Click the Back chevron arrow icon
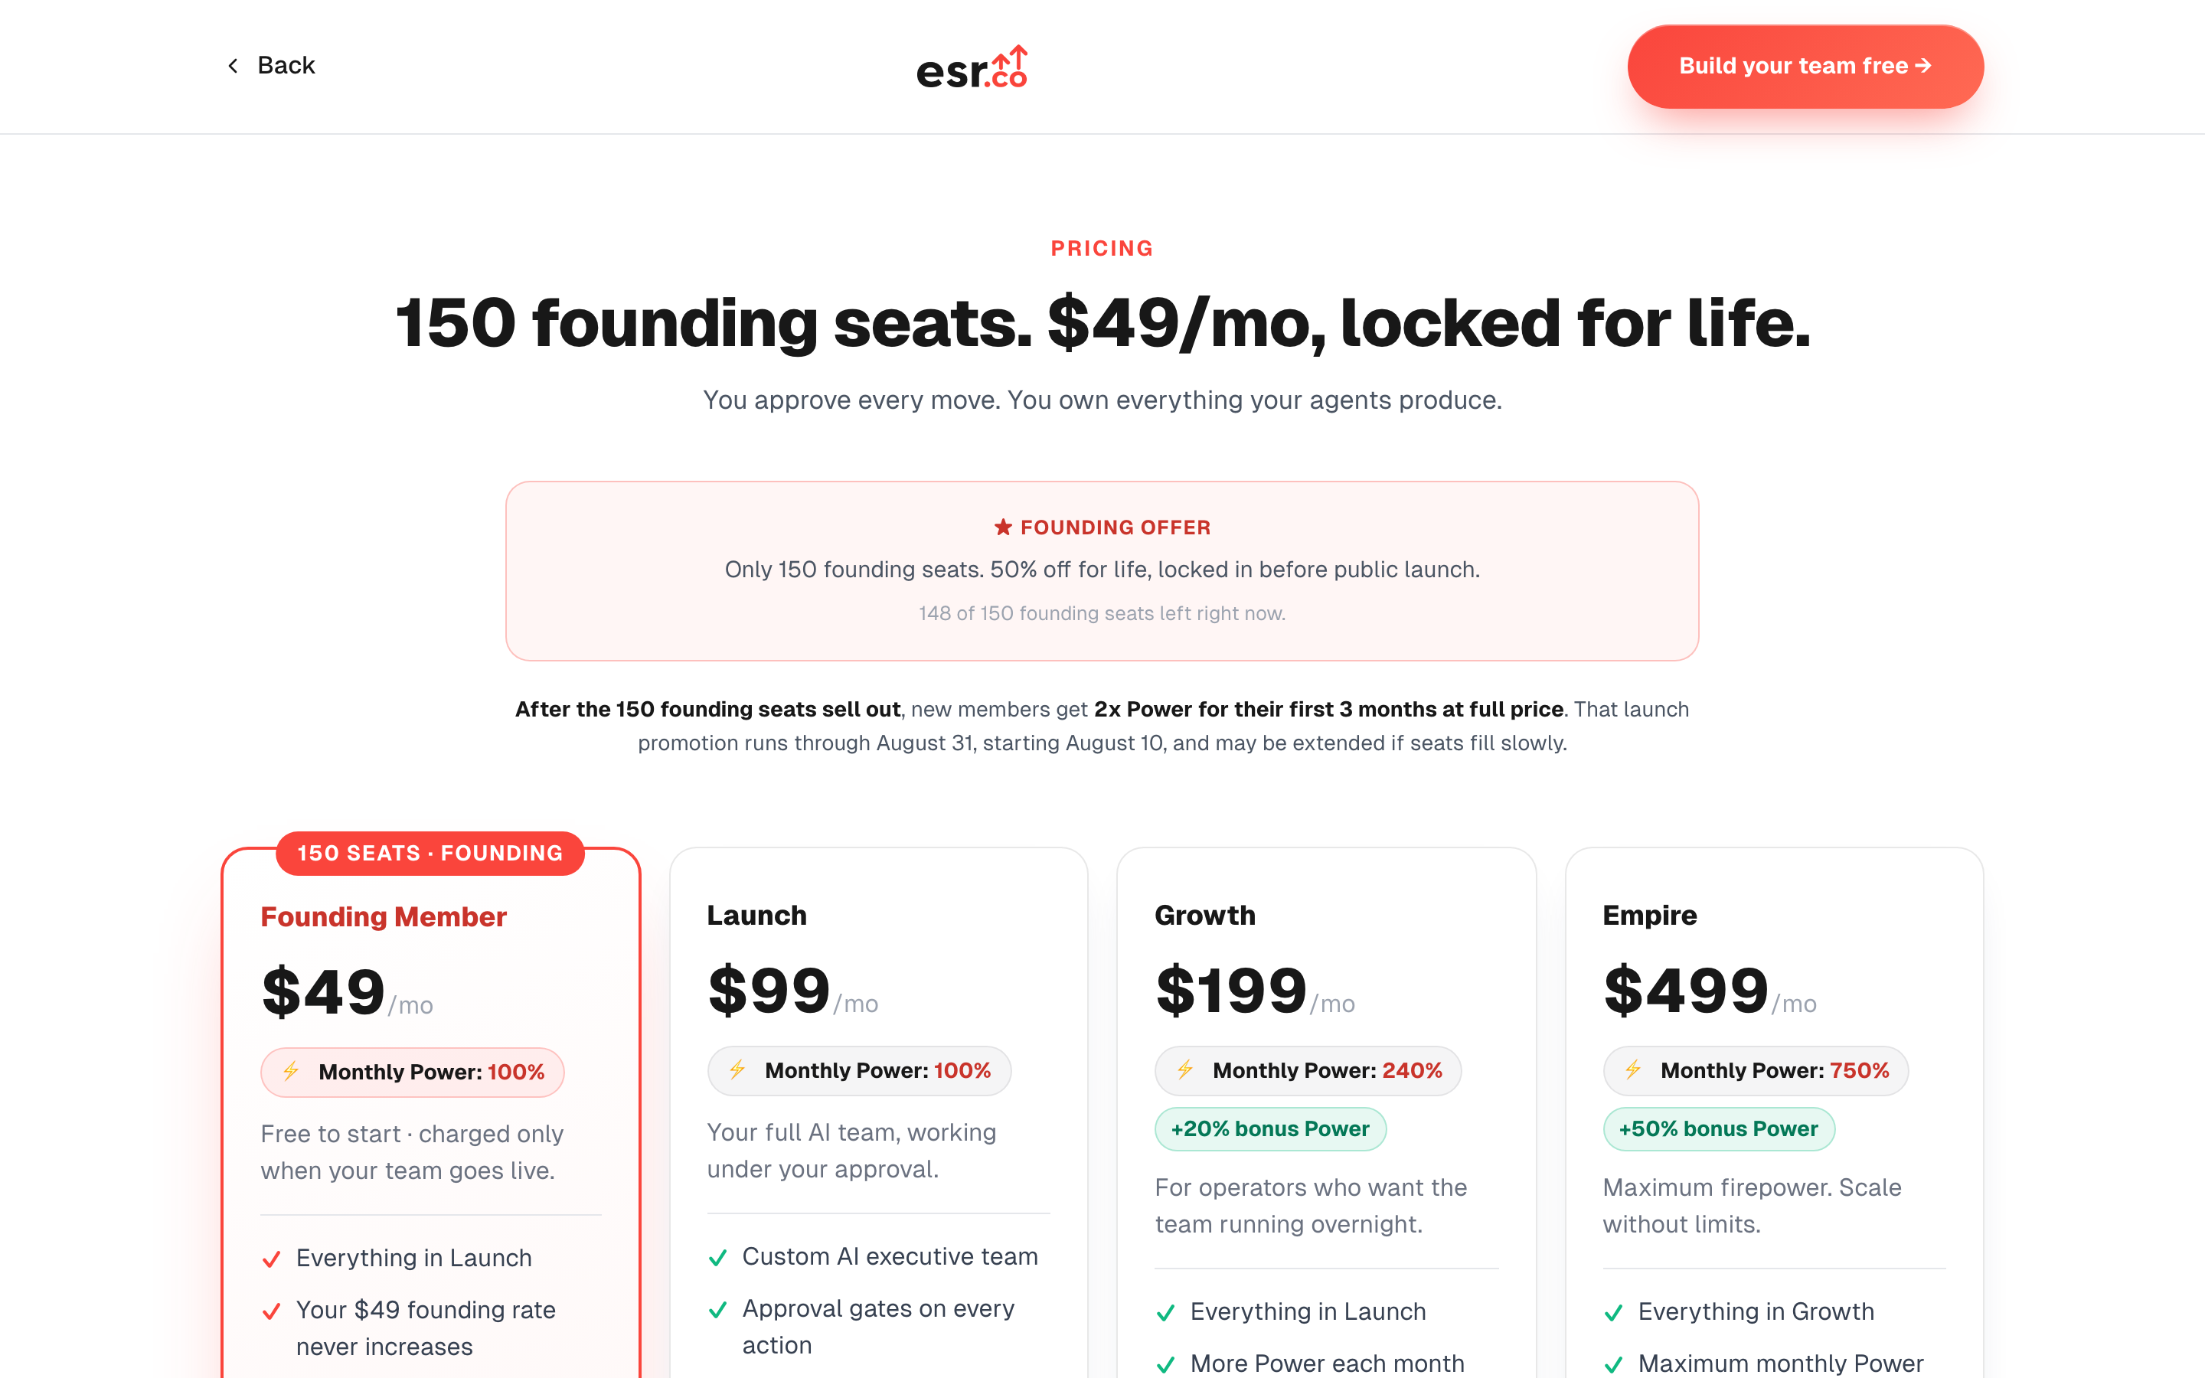This screenshot has width=2205, height=1378. 234,66
